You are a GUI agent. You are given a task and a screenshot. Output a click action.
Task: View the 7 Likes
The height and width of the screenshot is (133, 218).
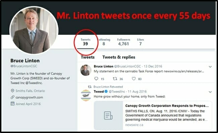(141, 42)
